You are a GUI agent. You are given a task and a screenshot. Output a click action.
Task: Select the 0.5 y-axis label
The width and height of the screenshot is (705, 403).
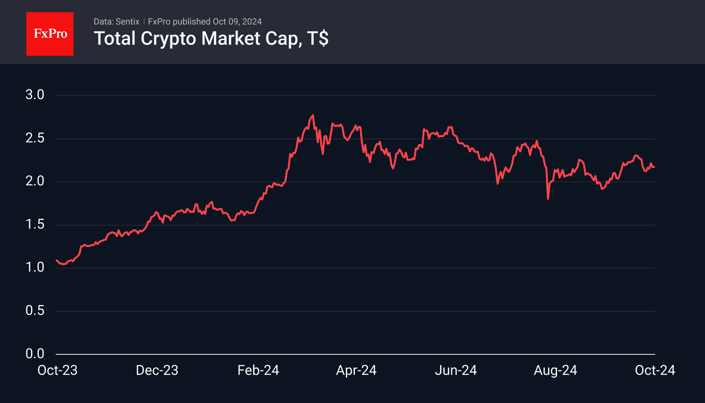point(35,310)
